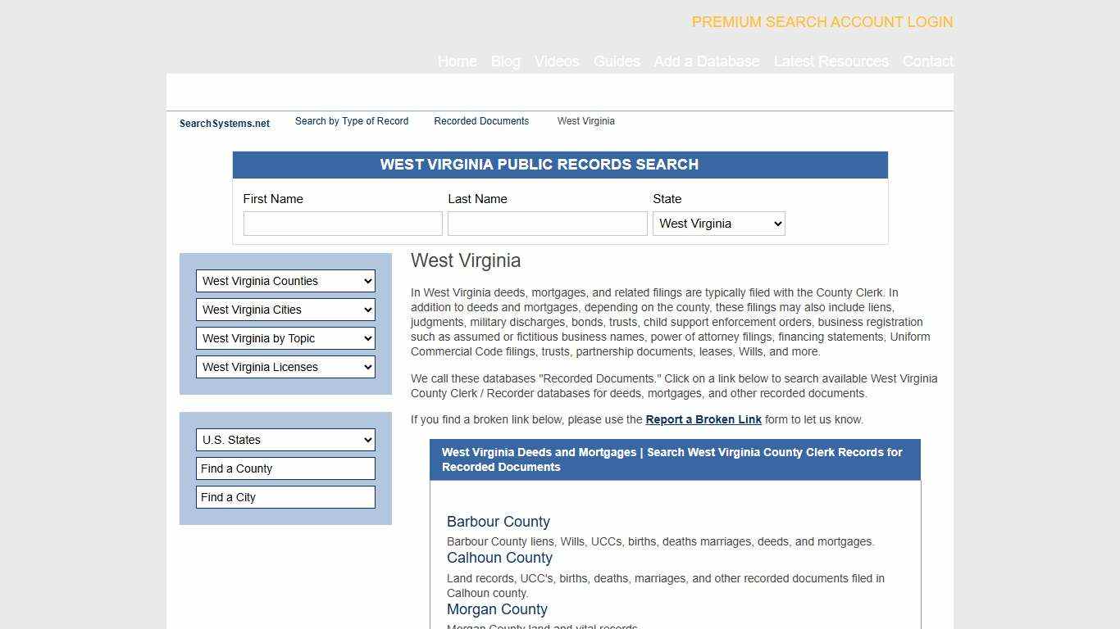Image resolution: width=1120 pixels, height=629 pixels.
Task: Open the State dropdown showing West Virginia
Action: (x=718, y=223)
